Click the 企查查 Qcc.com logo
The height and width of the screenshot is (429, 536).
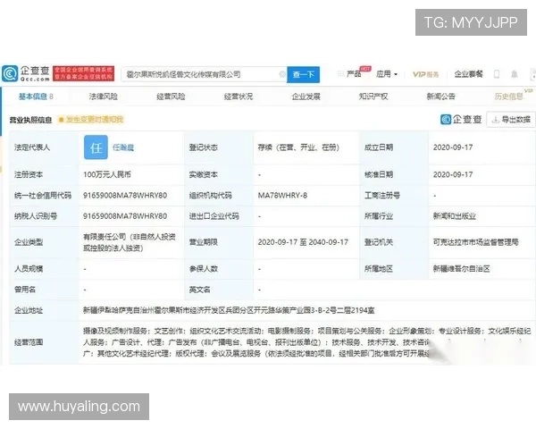pos(26,73)
